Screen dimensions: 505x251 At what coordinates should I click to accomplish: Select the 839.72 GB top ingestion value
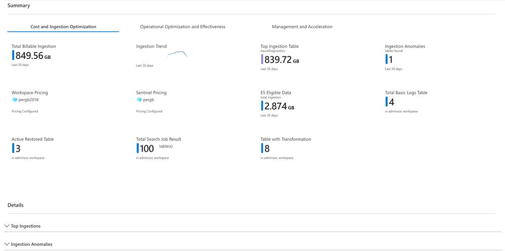(x=282, y=59)
